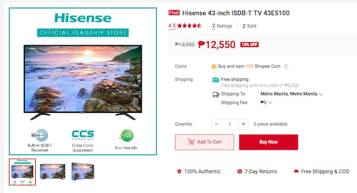
Task: Click the 7-Day Returns red icon
Action: pos(239,171)
